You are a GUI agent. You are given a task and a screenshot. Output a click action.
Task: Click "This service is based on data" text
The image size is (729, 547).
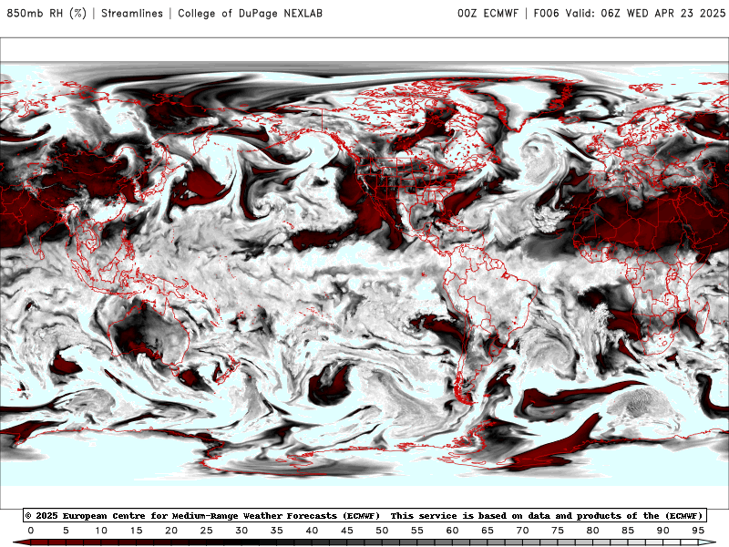tap(472, 515)
